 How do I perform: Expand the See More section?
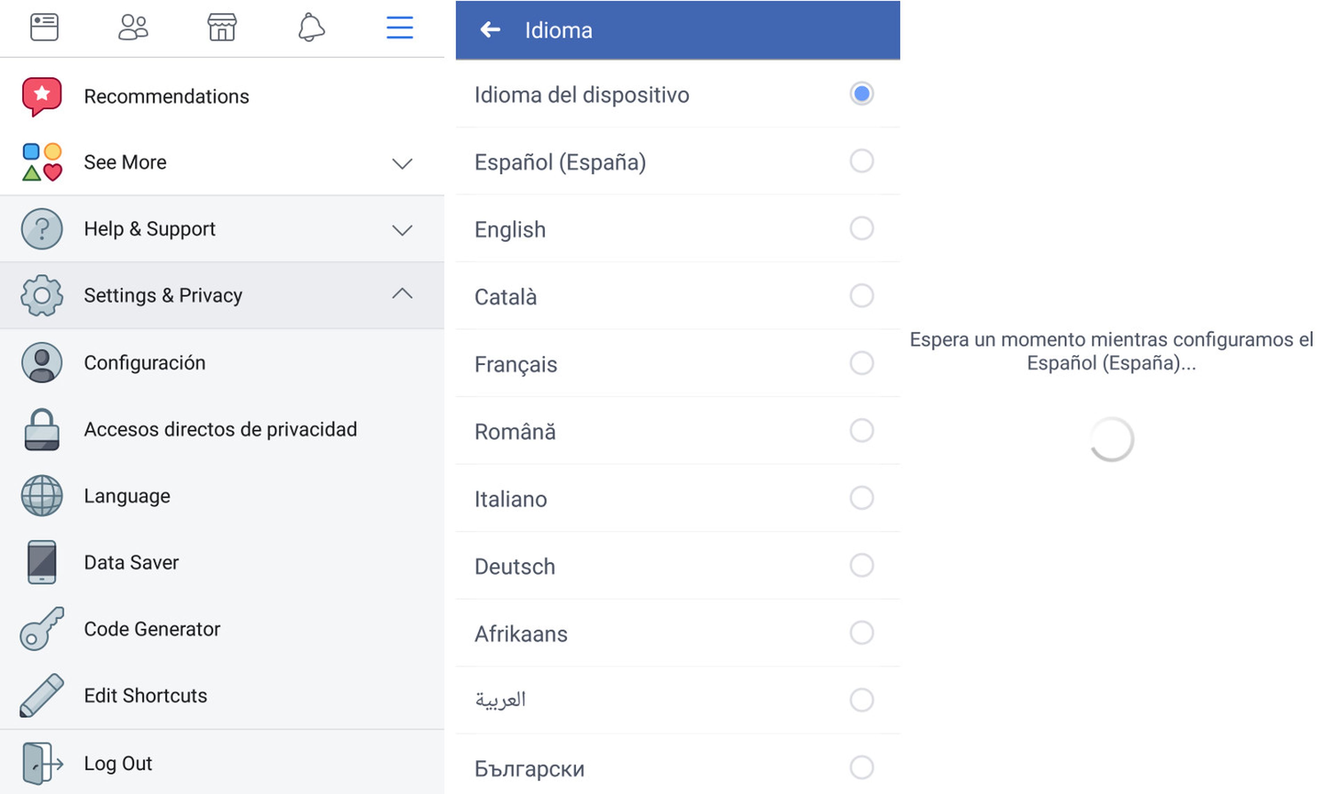(402, 163)
